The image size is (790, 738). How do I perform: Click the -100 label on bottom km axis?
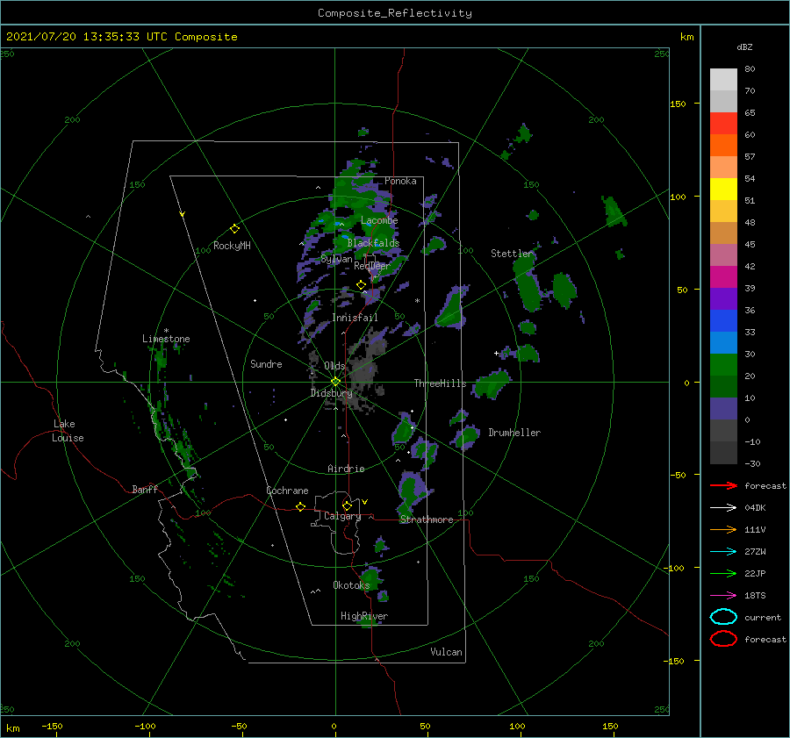point(145,726)
